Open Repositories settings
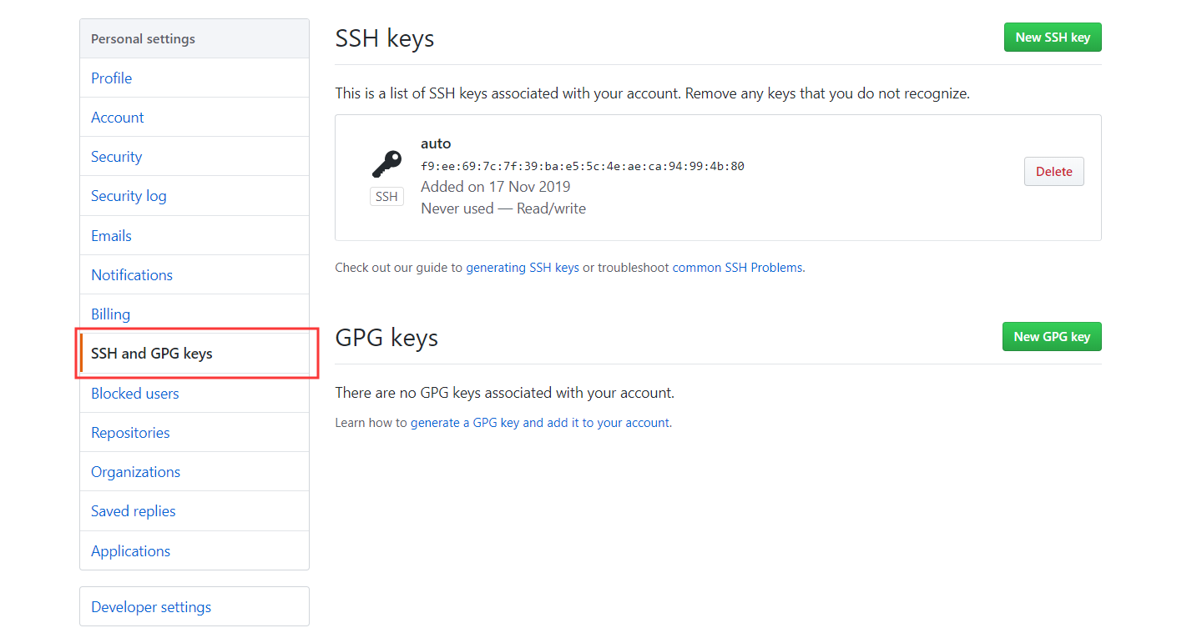The image size is (1202, 638). click(130, 432)
